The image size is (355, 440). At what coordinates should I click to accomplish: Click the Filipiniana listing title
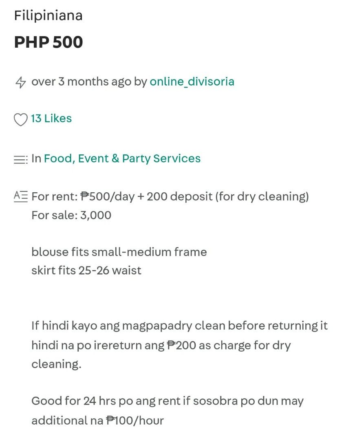pyautogui.click(x=48, y=15)
